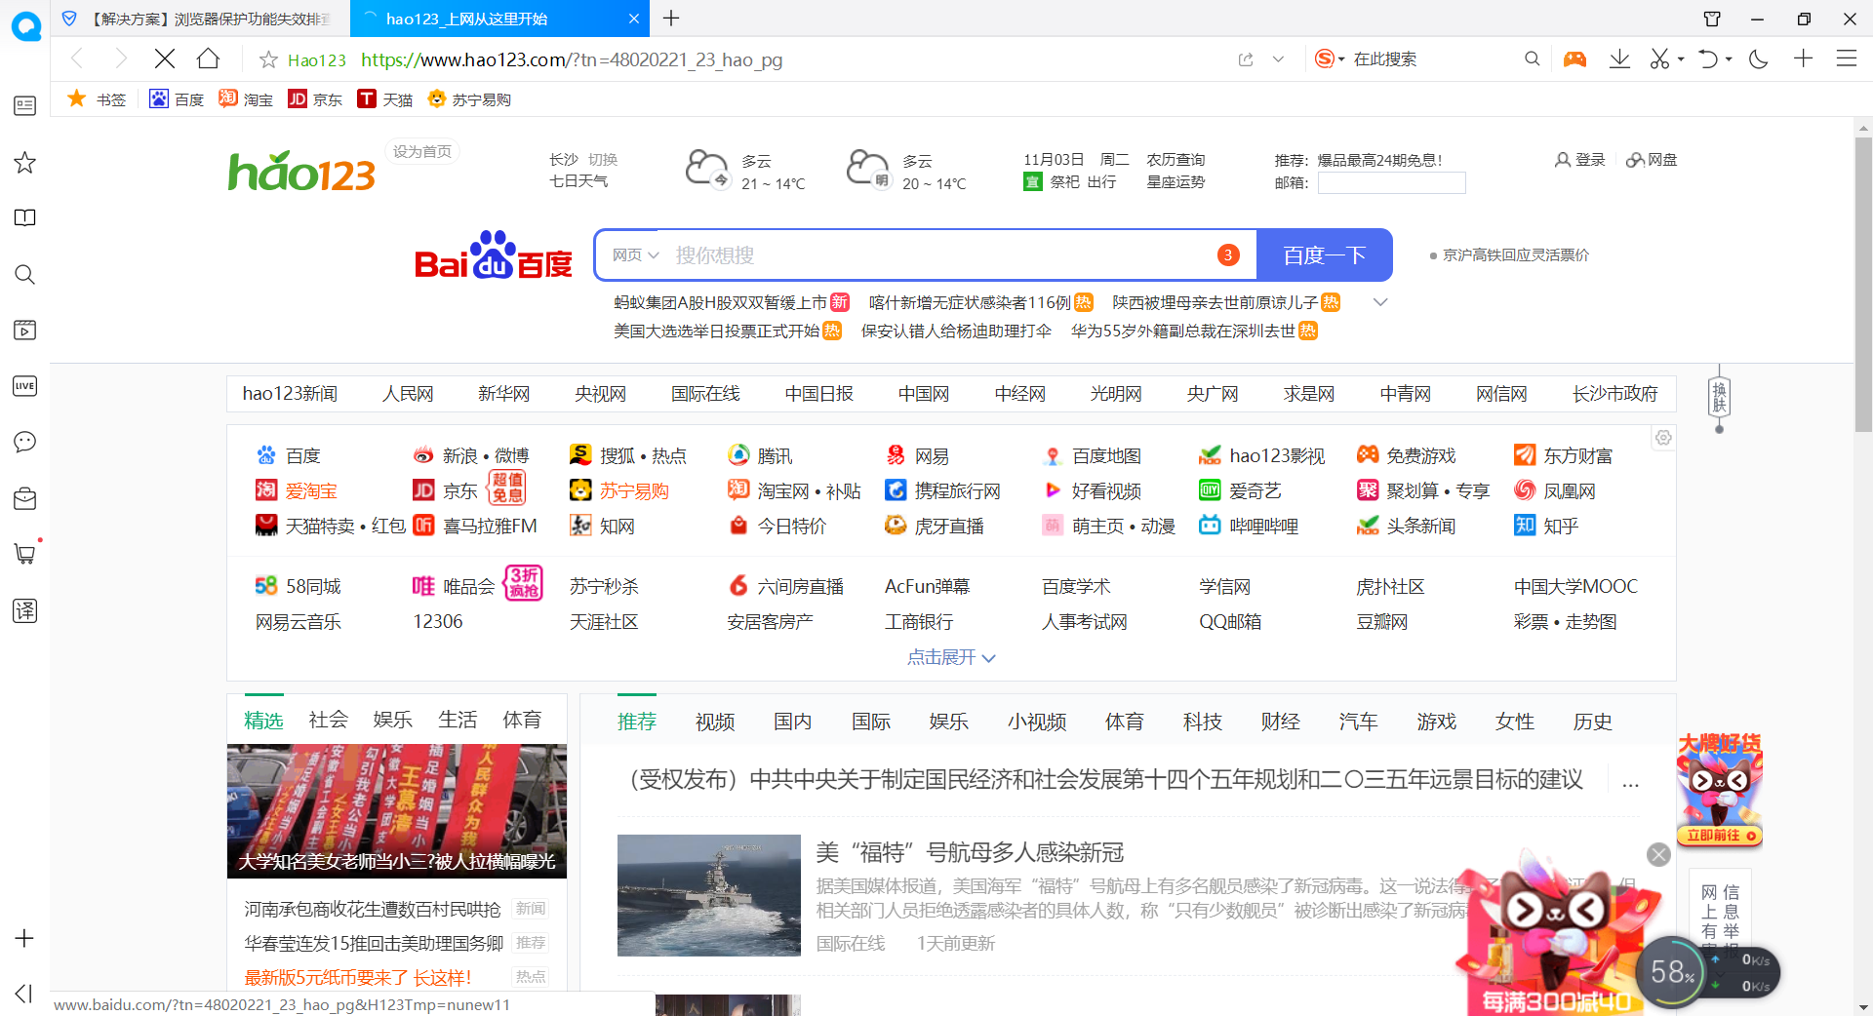Open the share icon in address bar

tap(1246, 59)
